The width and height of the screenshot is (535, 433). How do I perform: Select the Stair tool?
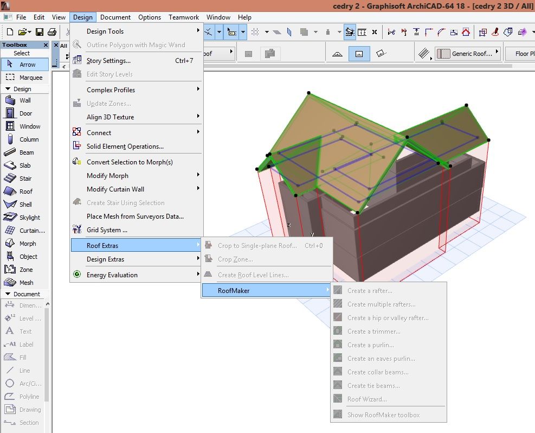(x=24, y=179)
